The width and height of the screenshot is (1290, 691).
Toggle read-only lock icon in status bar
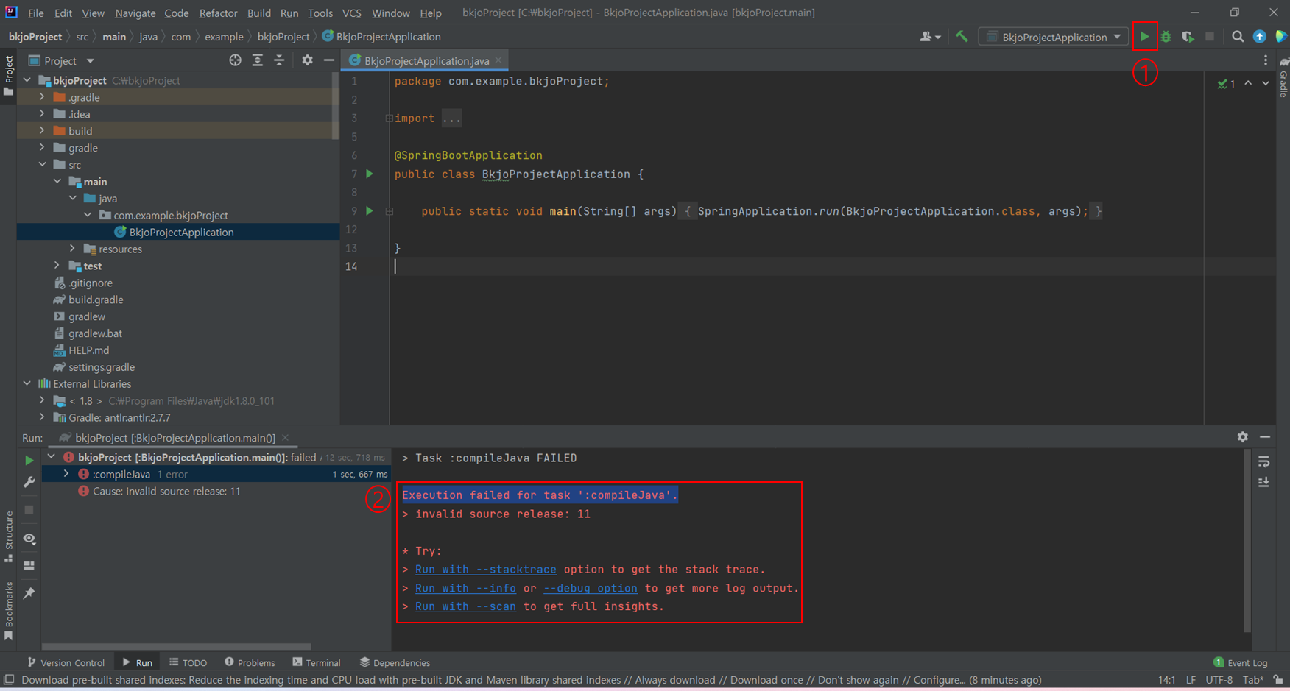[1278, 680]
